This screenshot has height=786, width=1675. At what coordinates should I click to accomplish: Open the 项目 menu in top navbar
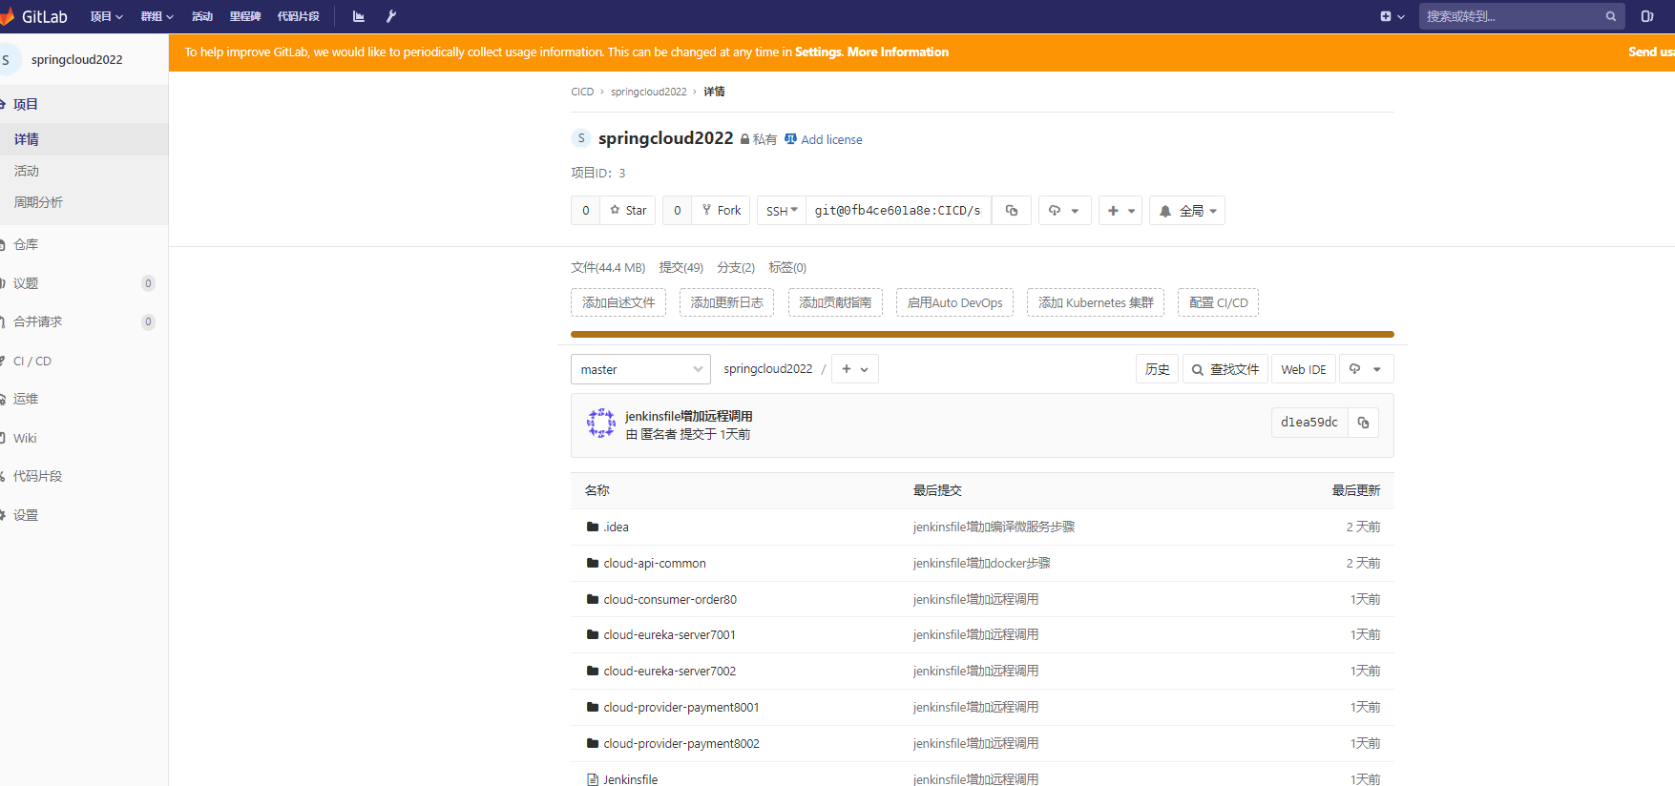107,16
